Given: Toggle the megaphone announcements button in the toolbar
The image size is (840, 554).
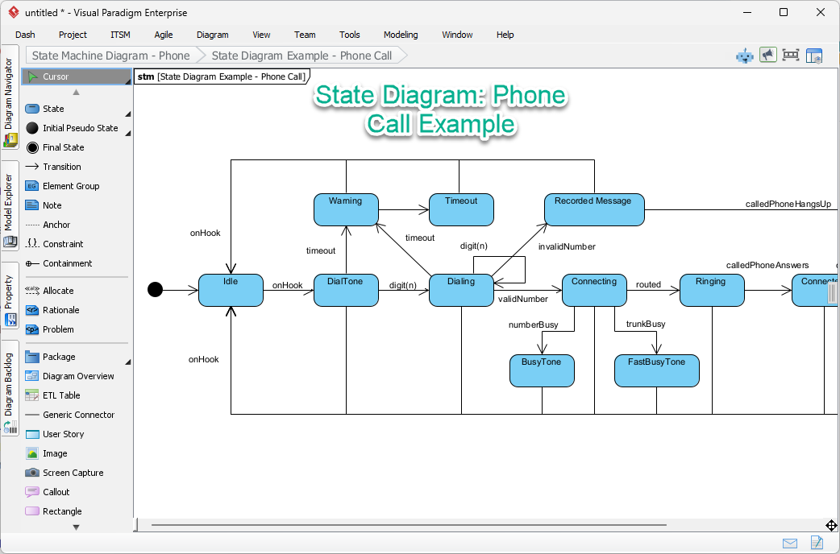Looking at the screenshot, I should [x=767, y=55].
